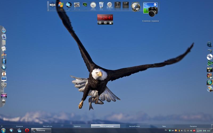Open the clapperboard media icon in taskbar
The width and height of the screenshot is (213, 133).
point(19,130)
